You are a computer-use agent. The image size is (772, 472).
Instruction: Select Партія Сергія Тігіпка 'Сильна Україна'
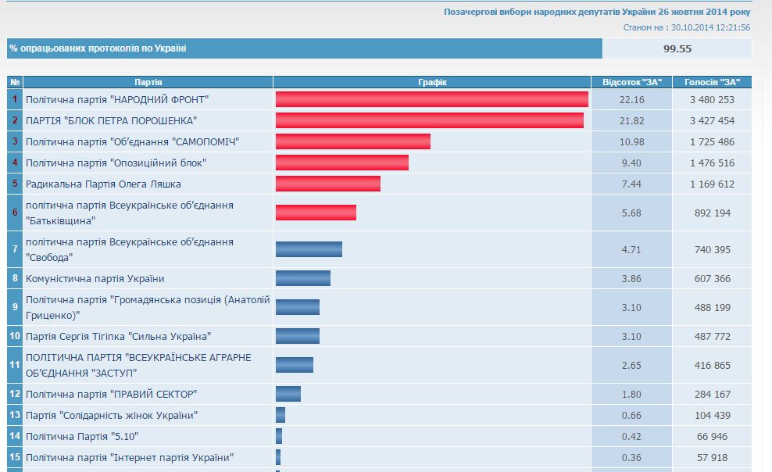tap(118, 336)
